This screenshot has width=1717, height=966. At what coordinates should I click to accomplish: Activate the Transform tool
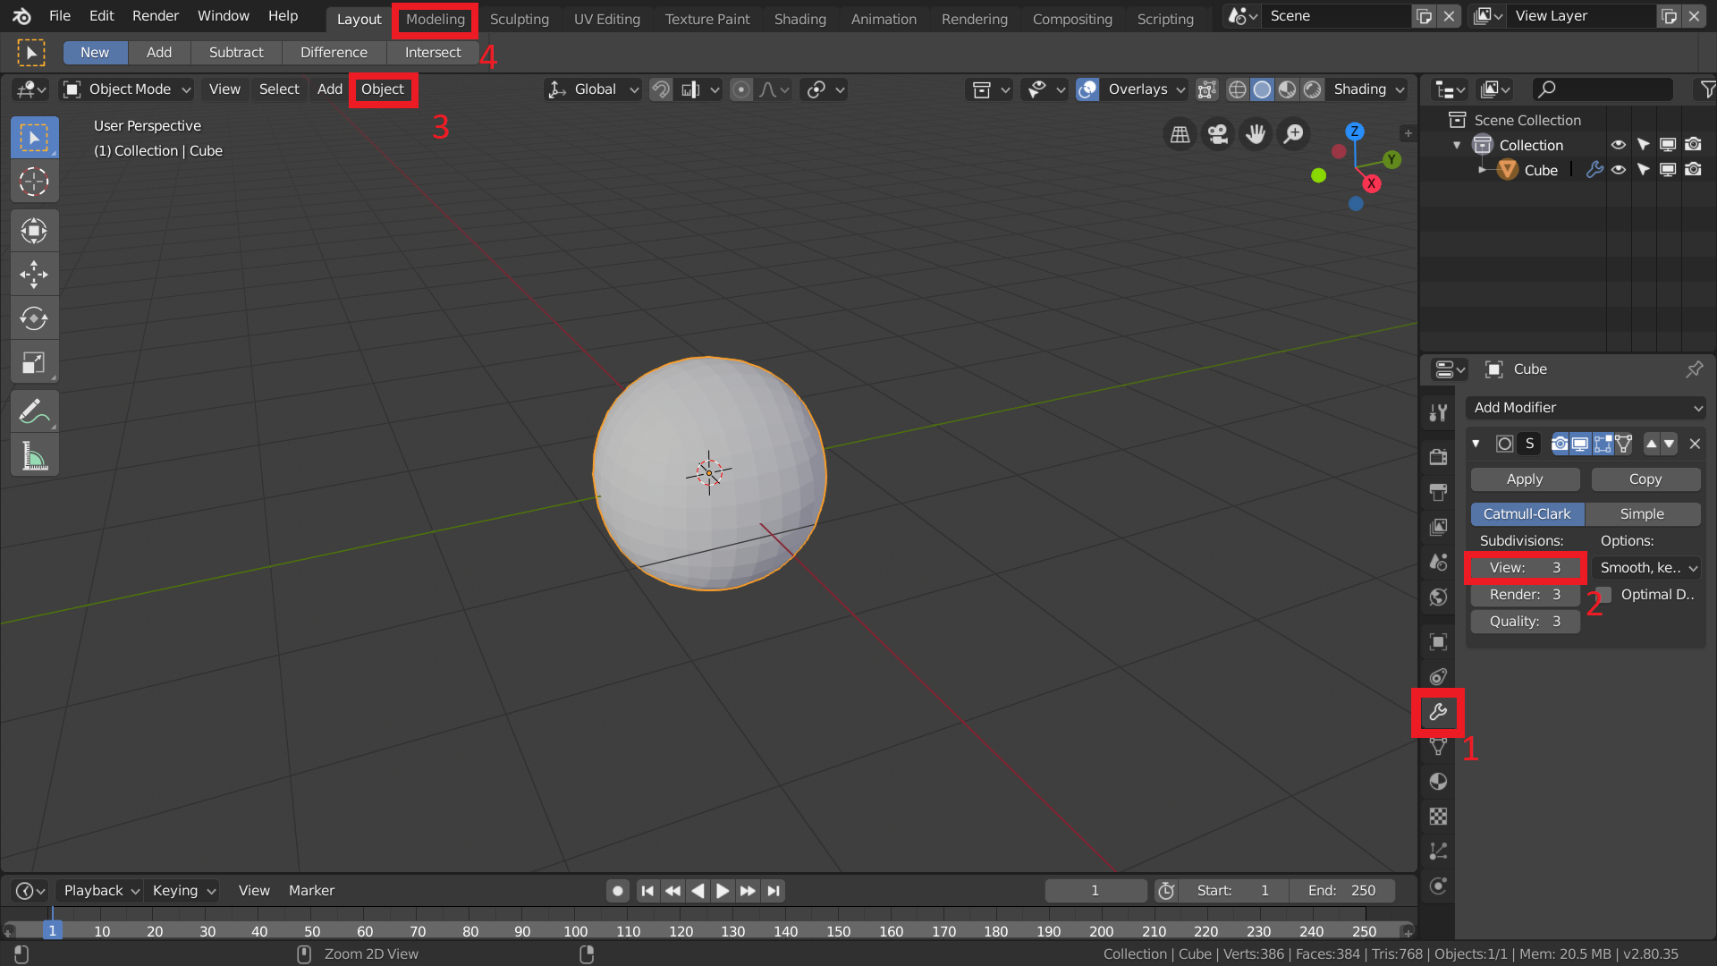pyautogui.click(x=34, y=231)
